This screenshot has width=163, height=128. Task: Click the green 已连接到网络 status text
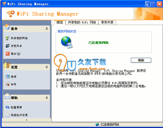[x=99, y=43]
